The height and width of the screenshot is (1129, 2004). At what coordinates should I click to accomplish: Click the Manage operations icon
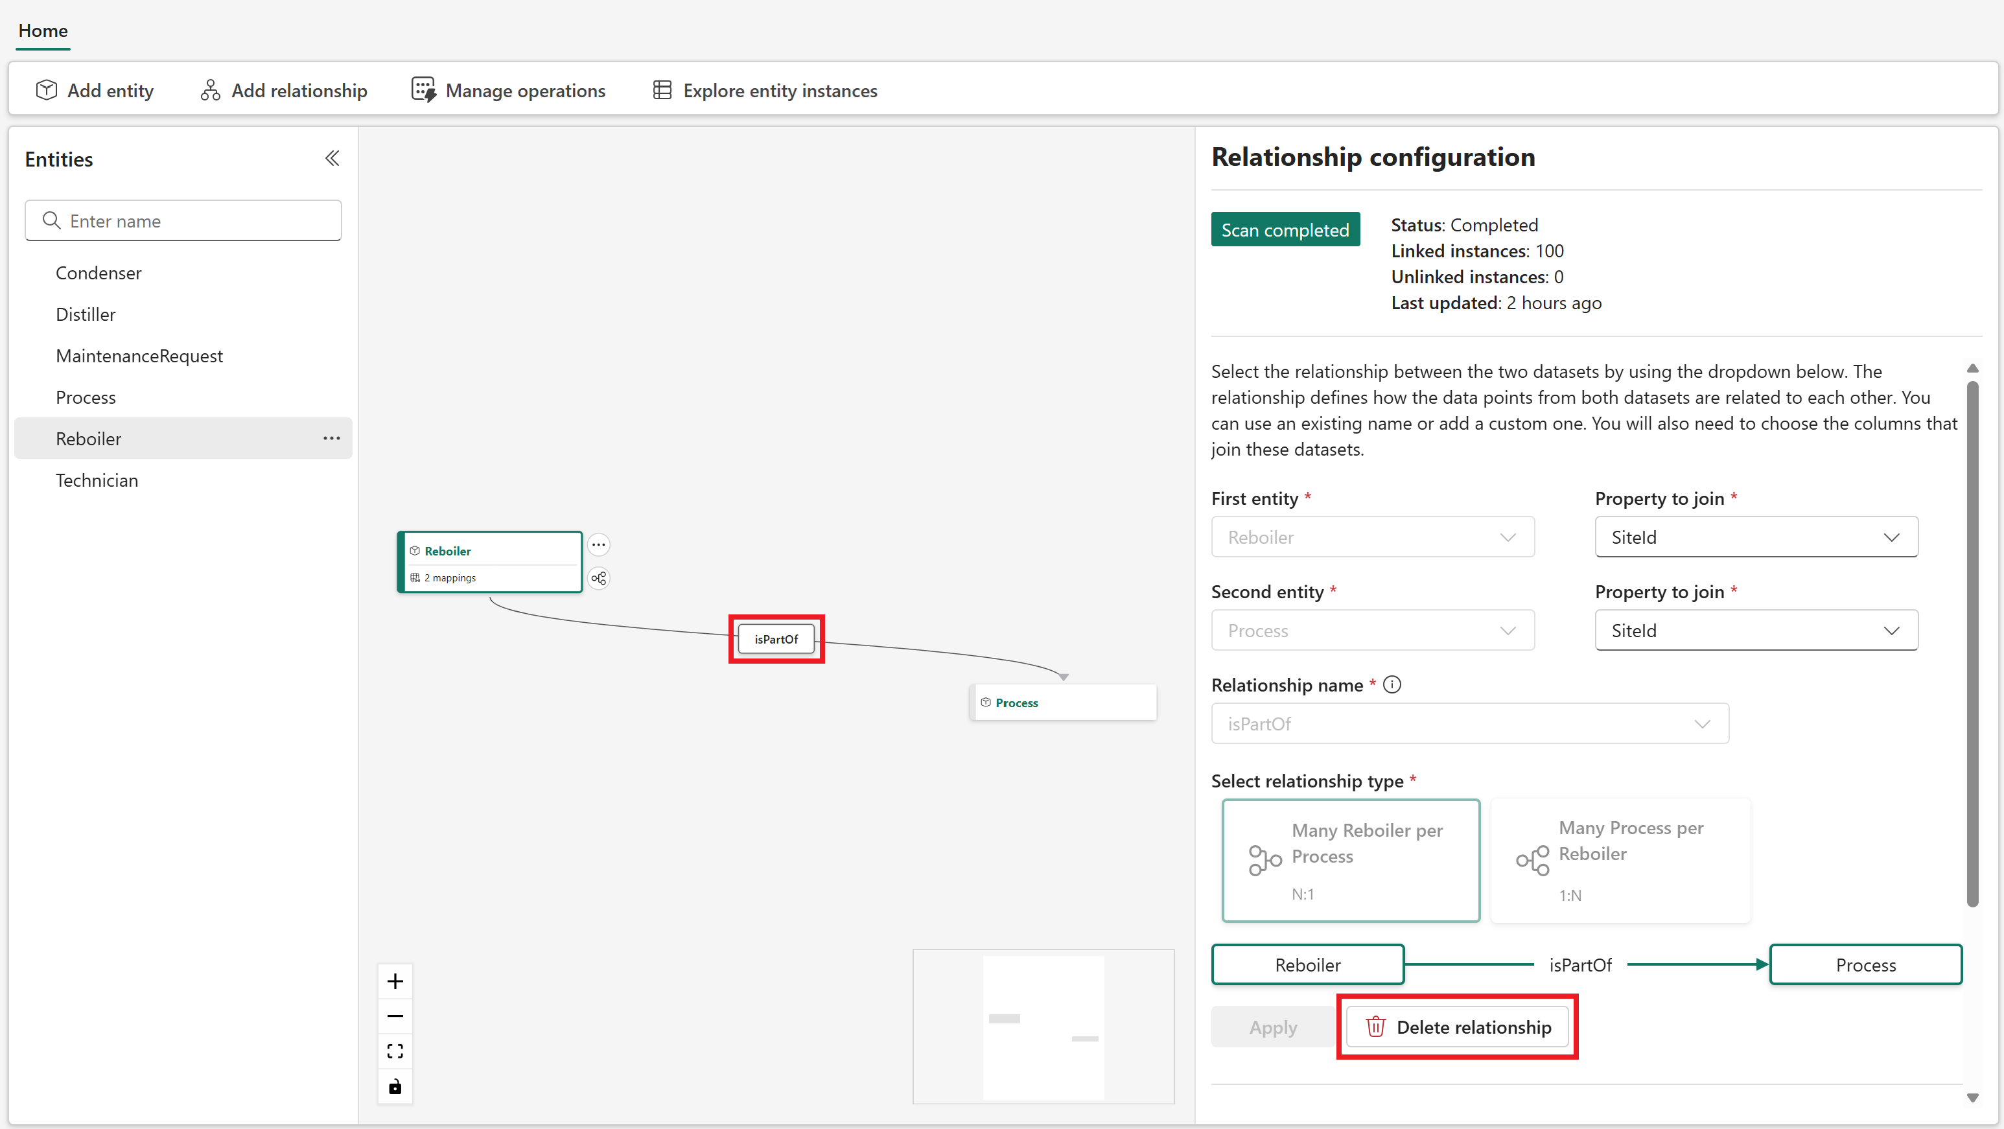pos(423,90)
